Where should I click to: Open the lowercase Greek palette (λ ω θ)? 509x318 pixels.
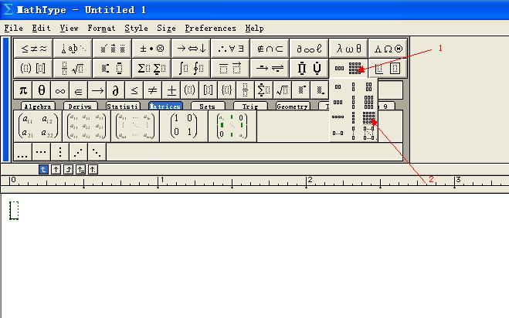(x=348, y=49)
